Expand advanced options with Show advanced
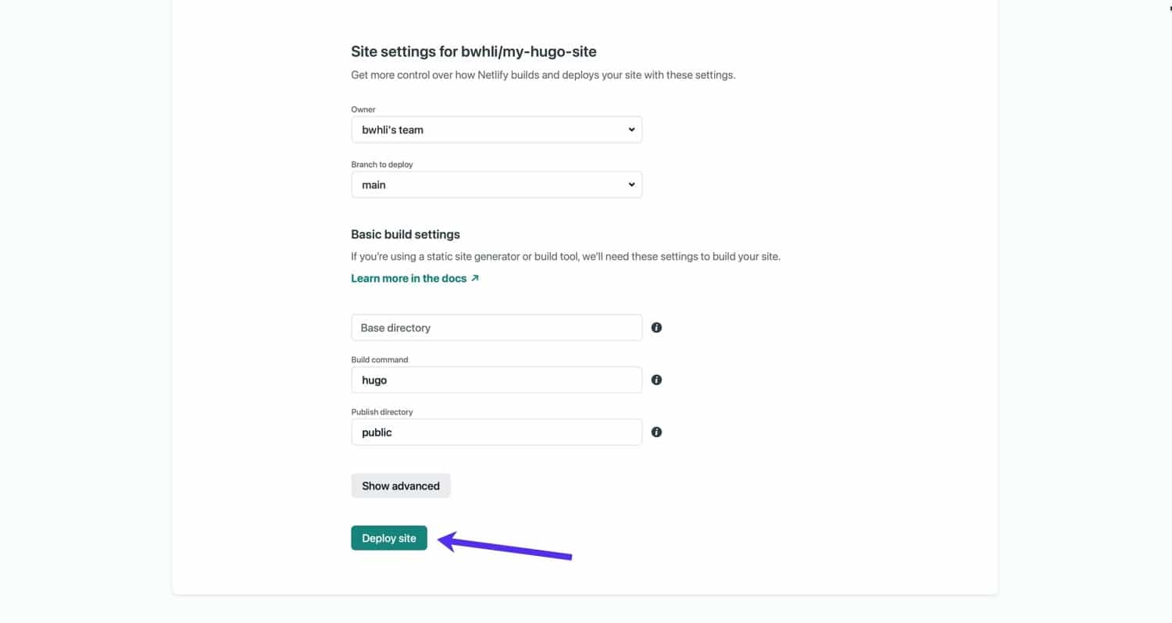 [401, 485]
